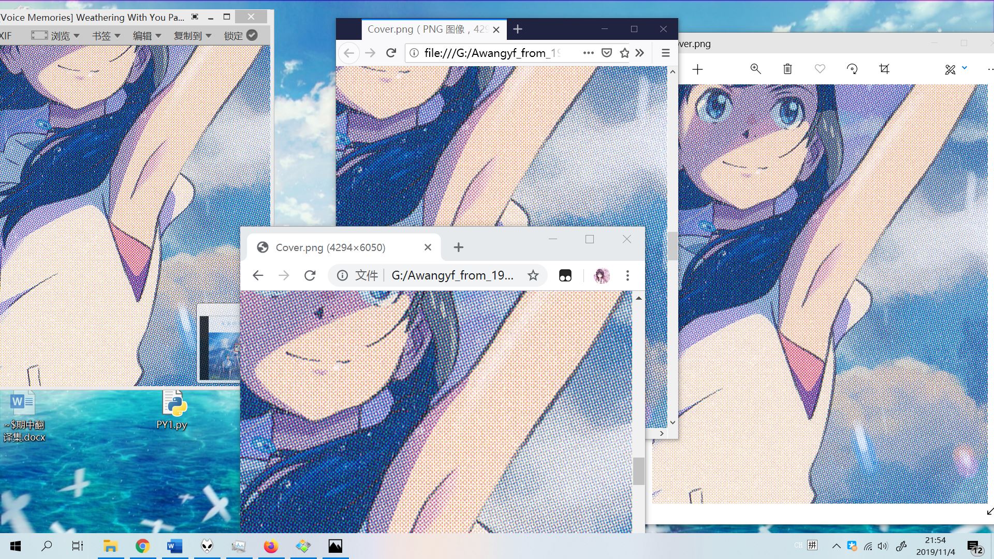The image size is (994, 559).
Task: Click the Photos fullscreen arrow icon
Action: [x=990, y=511]
